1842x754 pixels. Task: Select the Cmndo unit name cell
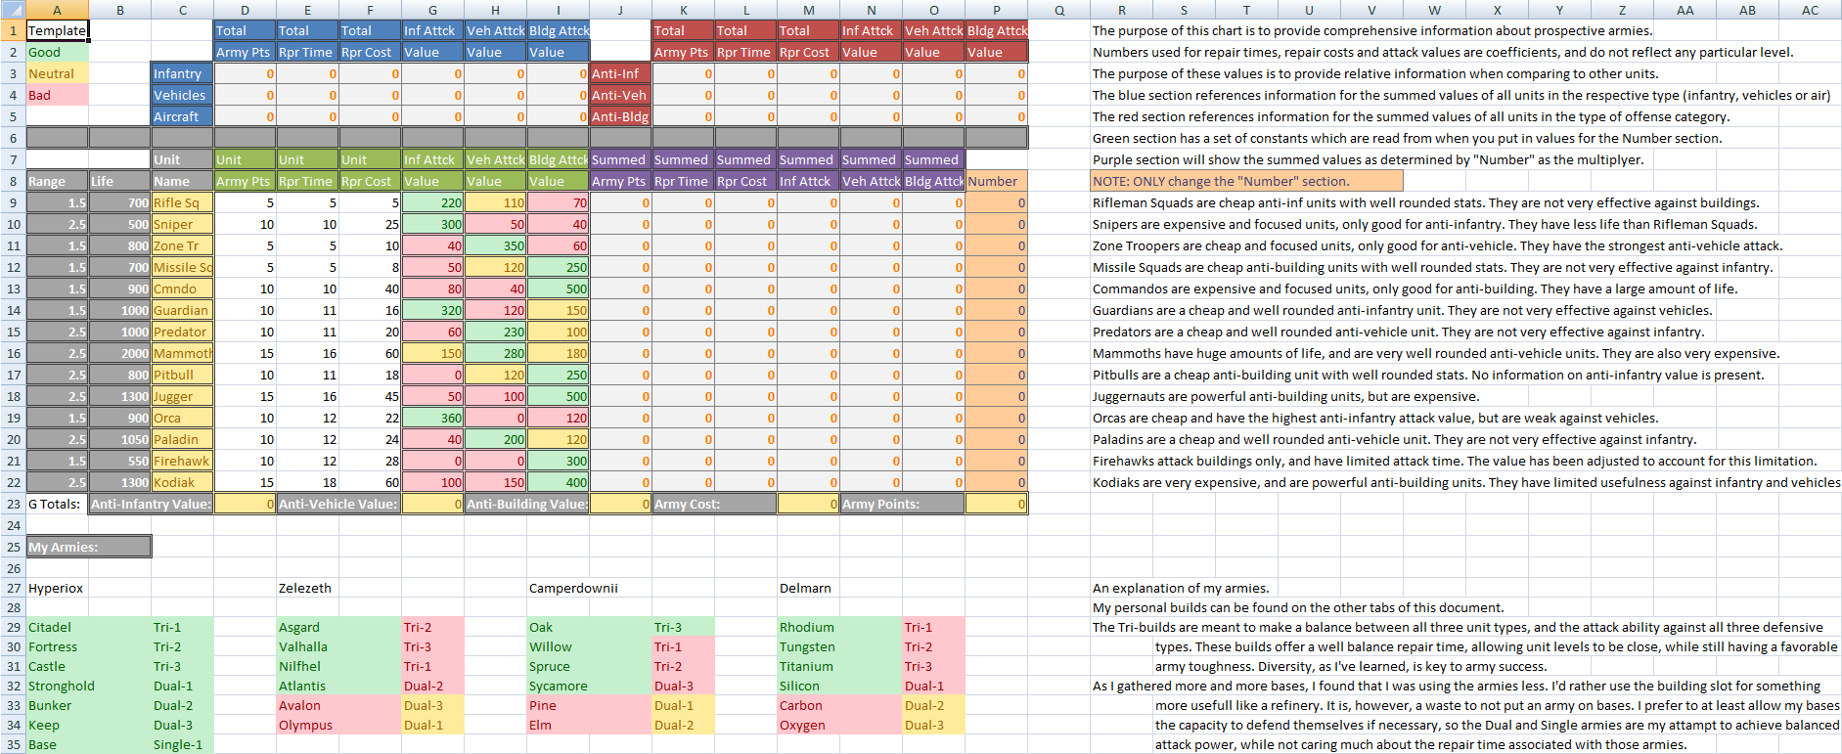(182, 288)
